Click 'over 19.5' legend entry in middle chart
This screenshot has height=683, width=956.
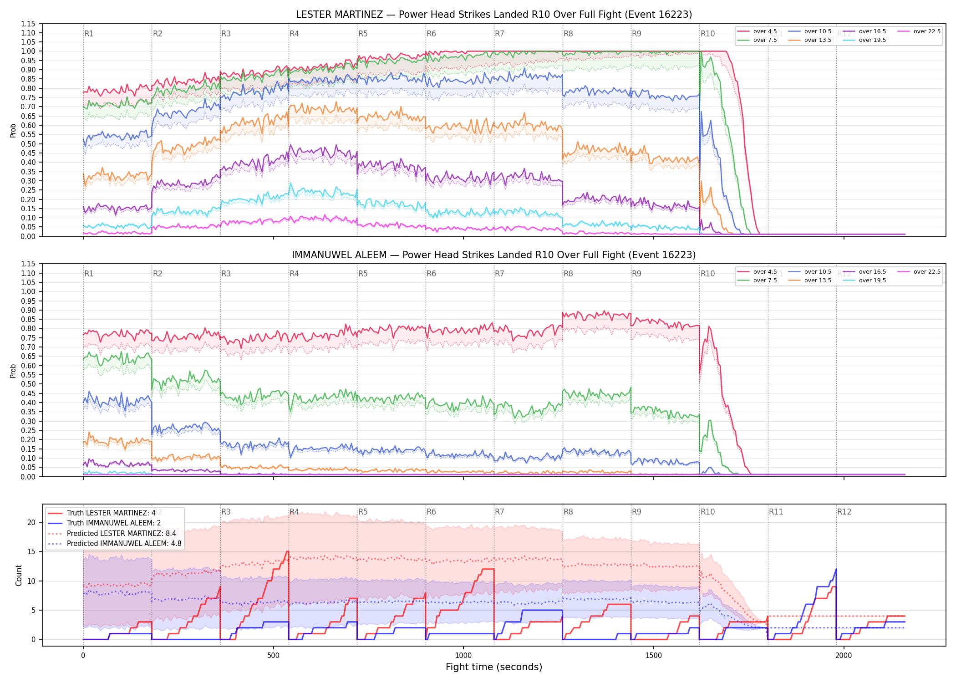point(864,280)
